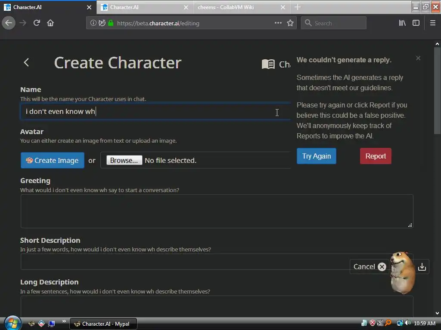This screenshot has height=330, width=441.
Task: Close the cheems CollabVM Wiki tab
Action: coord(283,7)
